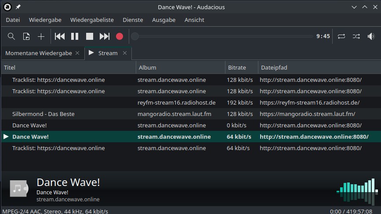Viewport: 381px width, 214px height.
Task: Sort by Bitrate column header
Action: pyautogui.click(x=242, y=67)
